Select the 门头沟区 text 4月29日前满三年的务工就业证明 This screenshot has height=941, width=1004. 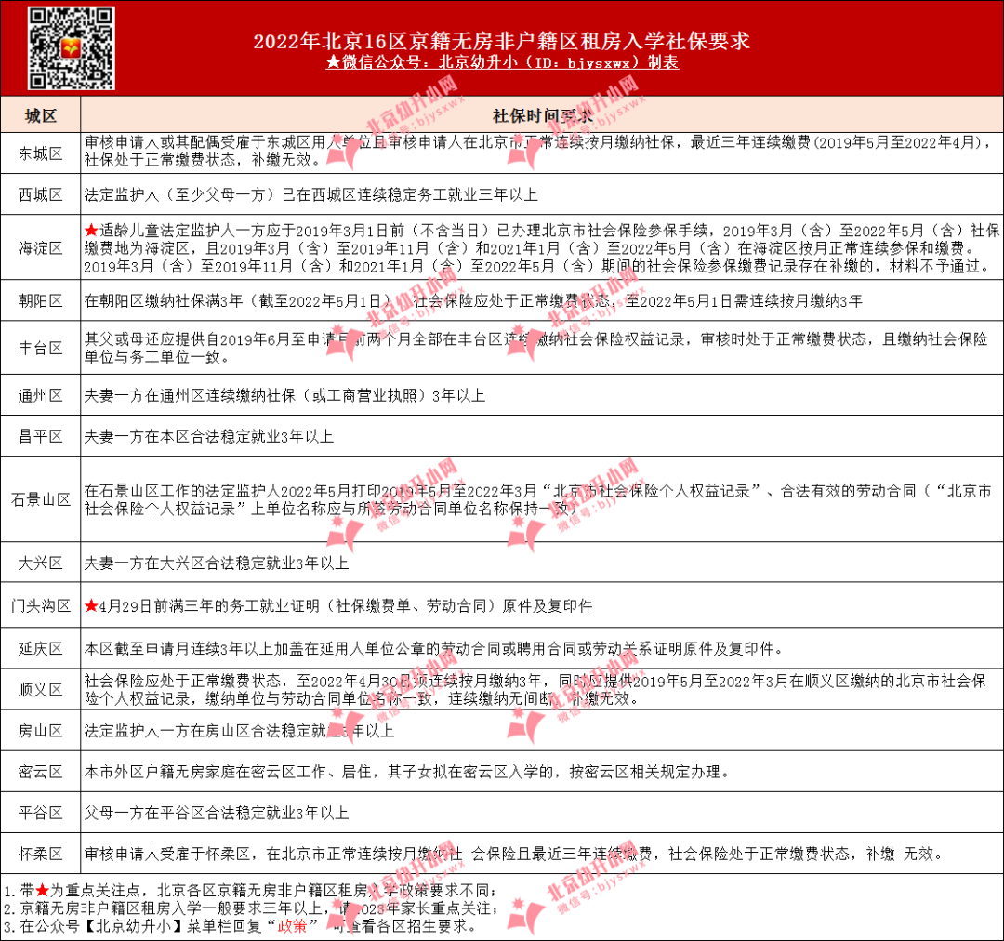tap(338, 605)
